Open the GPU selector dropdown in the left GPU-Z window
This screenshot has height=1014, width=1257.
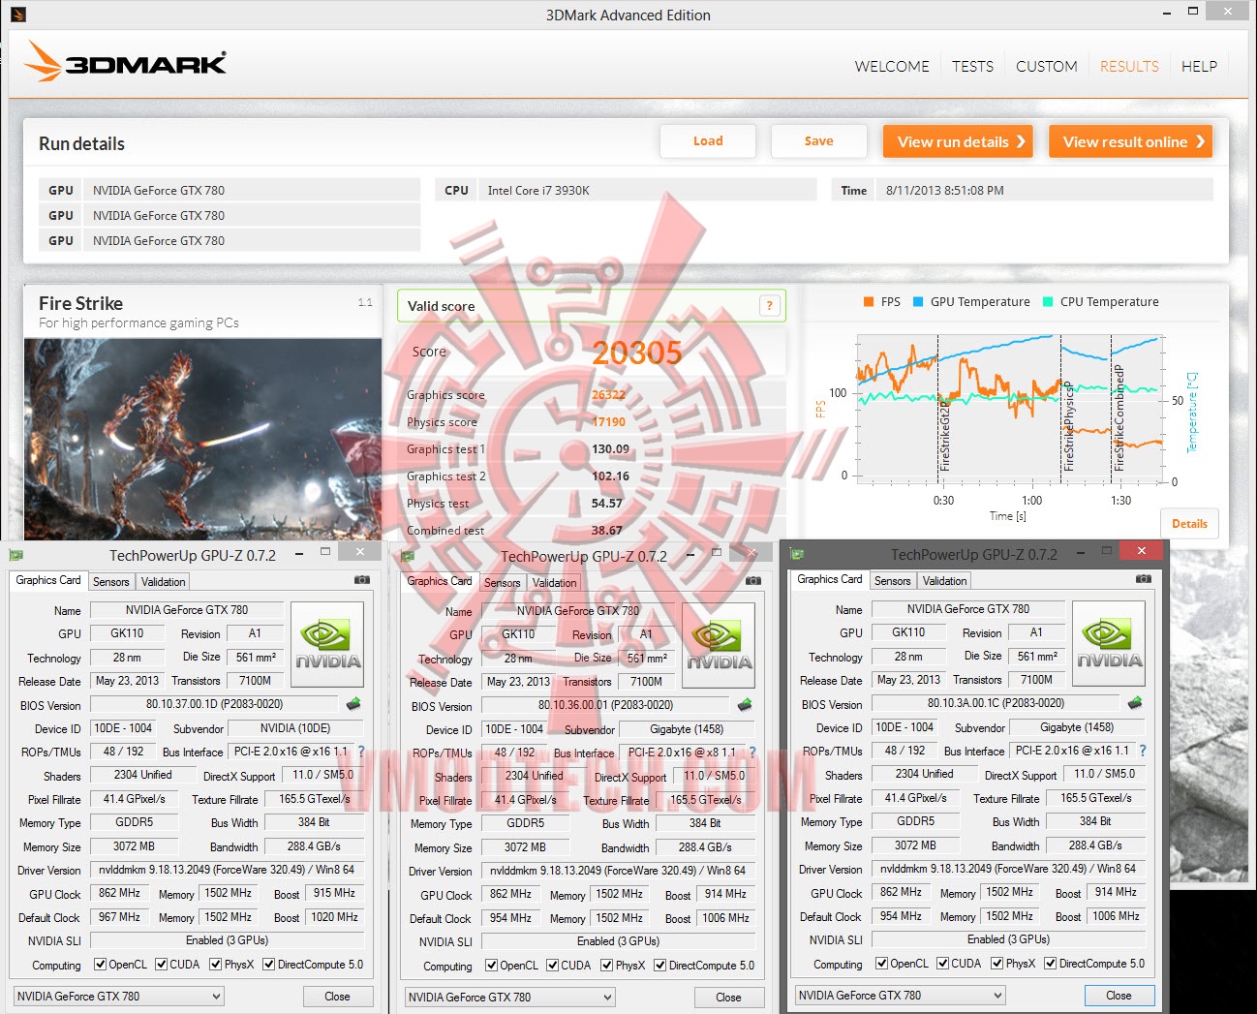pos(119,996)
